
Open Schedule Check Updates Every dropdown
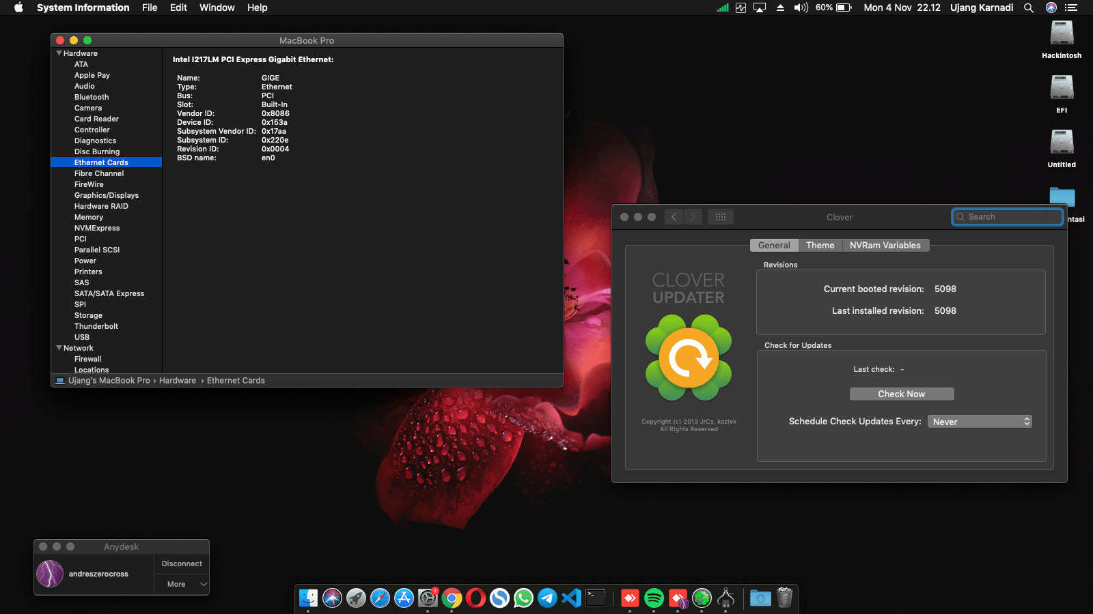click(980, 422)
